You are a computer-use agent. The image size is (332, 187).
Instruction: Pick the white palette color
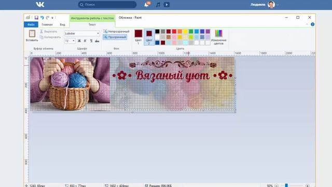click(157, 37)
